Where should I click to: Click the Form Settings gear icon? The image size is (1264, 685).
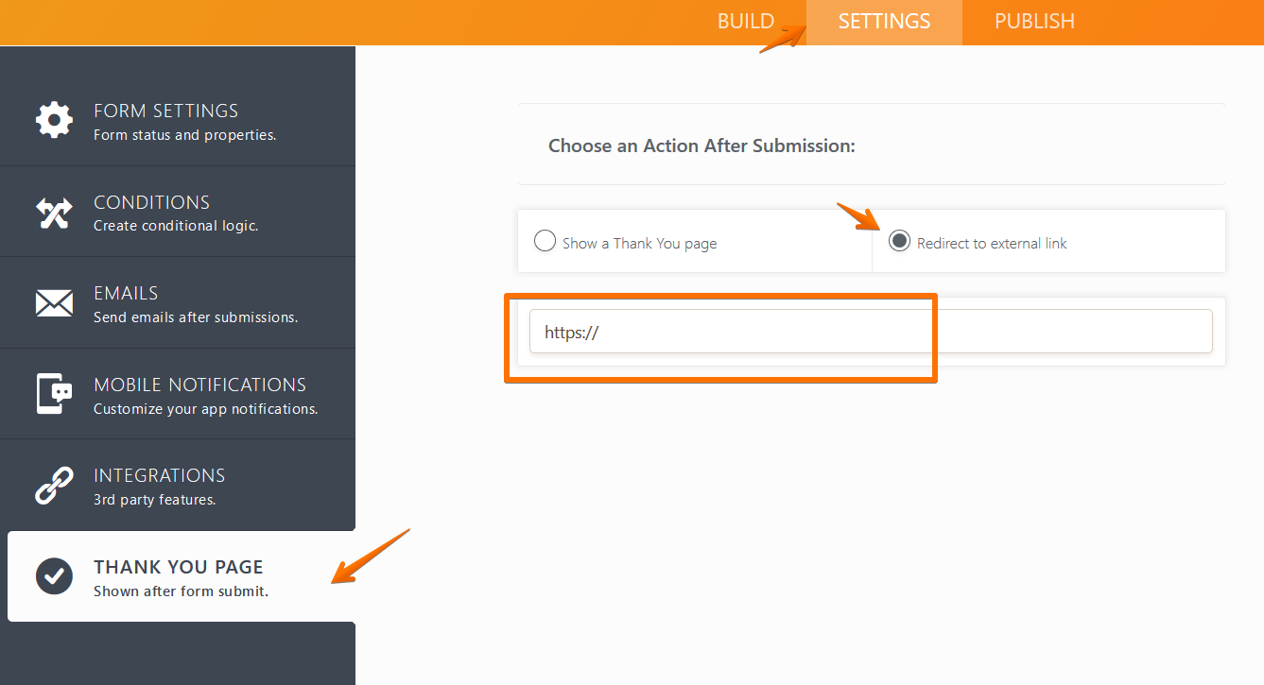[x=54, y=120]
